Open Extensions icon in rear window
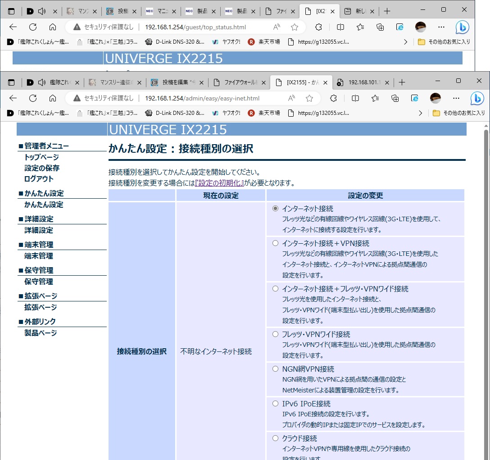 pos(318,27)
